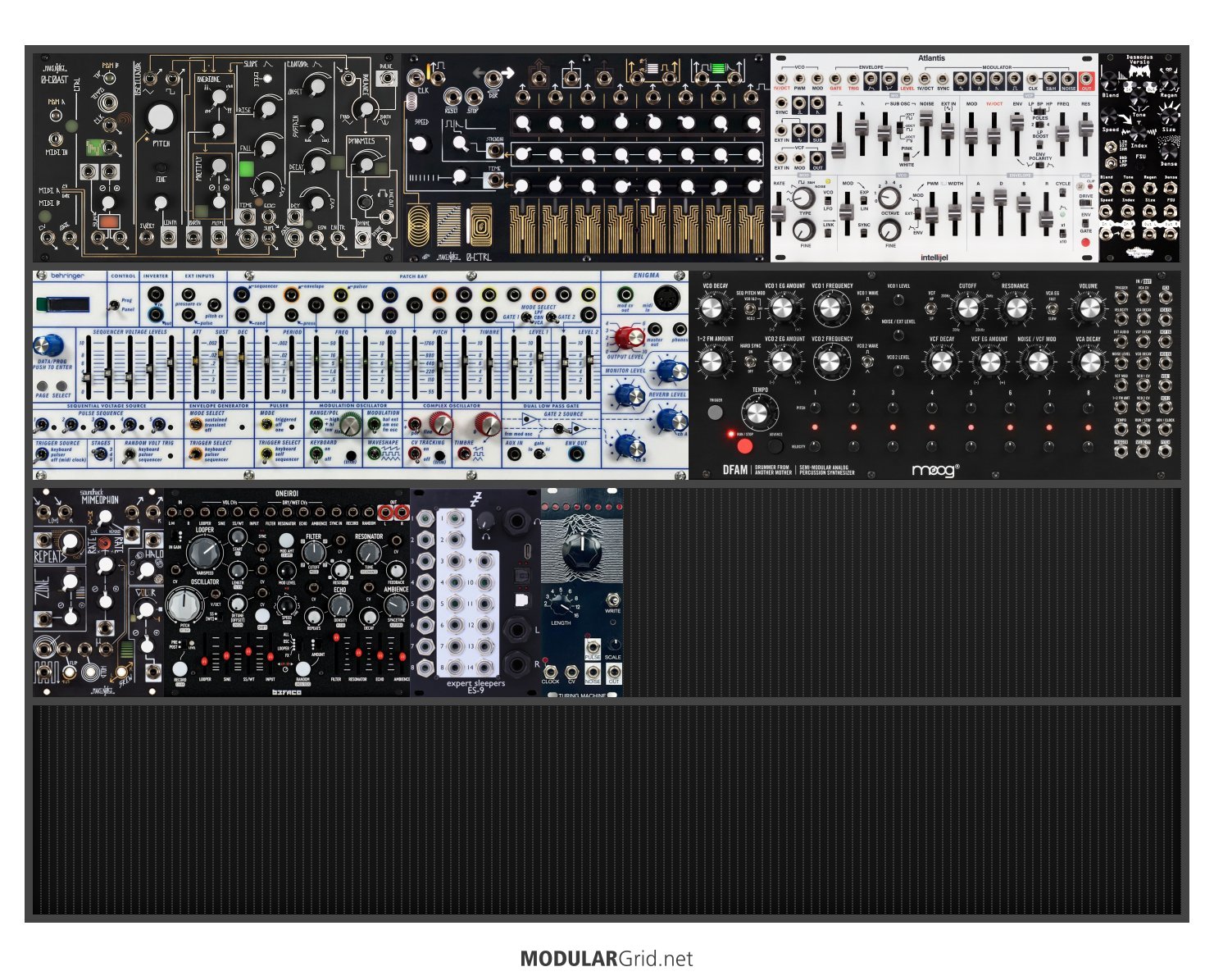
Task: Toggle the WAVESHAPE switch on Enigma
Action: tap(374, 454)
